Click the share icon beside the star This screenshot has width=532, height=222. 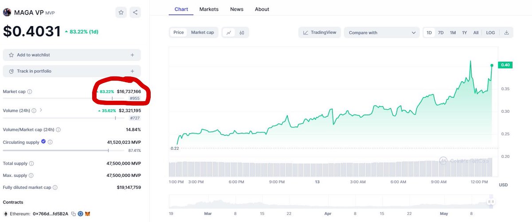(135, 12)
